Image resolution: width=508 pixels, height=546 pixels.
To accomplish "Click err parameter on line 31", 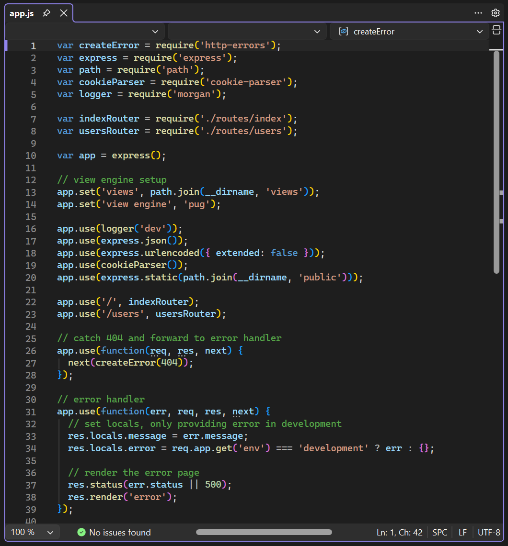I will coord(158,412).
